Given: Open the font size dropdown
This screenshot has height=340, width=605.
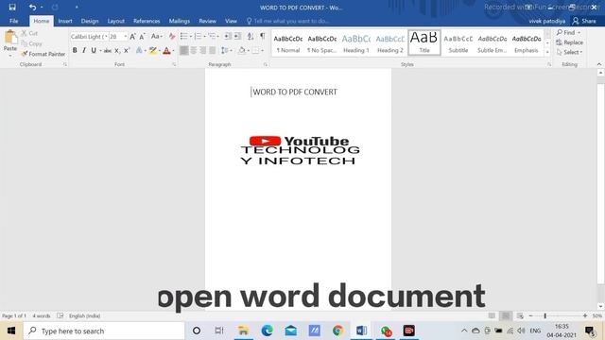Looking at the screenshot, I should (126, 36).
